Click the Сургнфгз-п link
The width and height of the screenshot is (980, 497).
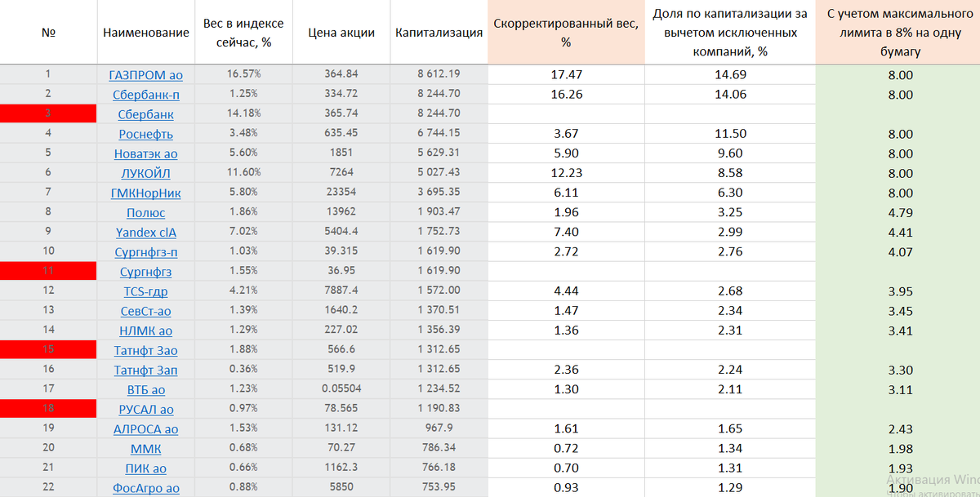[x=146, y=251]
